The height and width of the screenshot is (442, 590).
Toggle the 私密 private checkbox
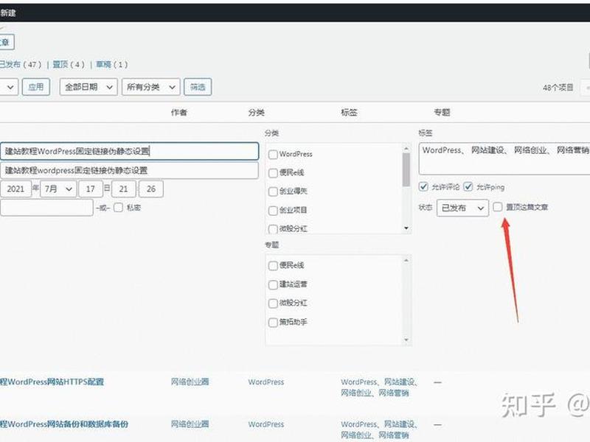118,208
